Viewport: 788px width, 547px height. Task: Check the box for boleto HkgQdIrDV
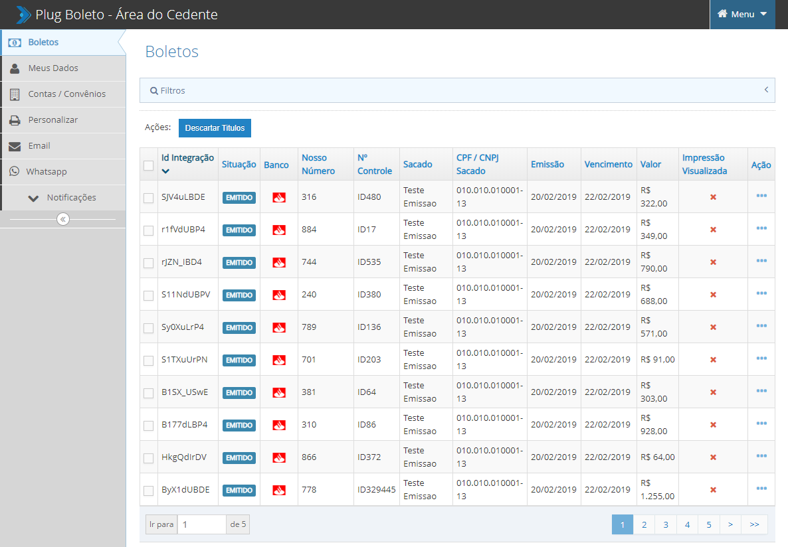148,458
